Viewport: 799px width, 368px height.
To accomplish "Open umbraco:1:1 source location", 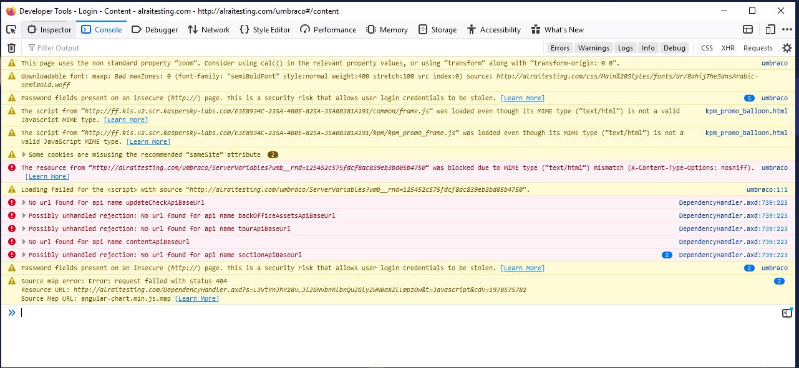I will (767, 189).
